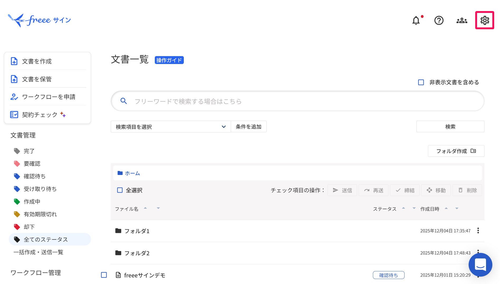Click the magnifier search icon

tap(124, 101)
